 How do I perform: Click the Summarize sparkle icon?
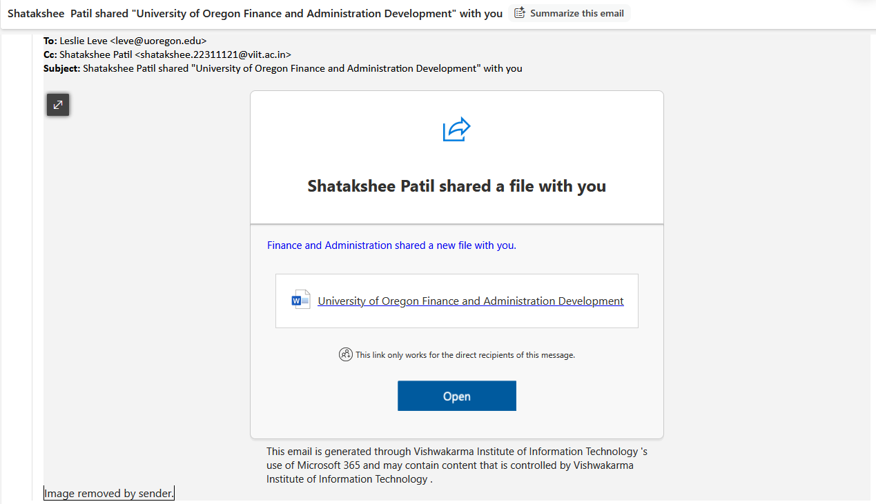[x=520, y=13]
